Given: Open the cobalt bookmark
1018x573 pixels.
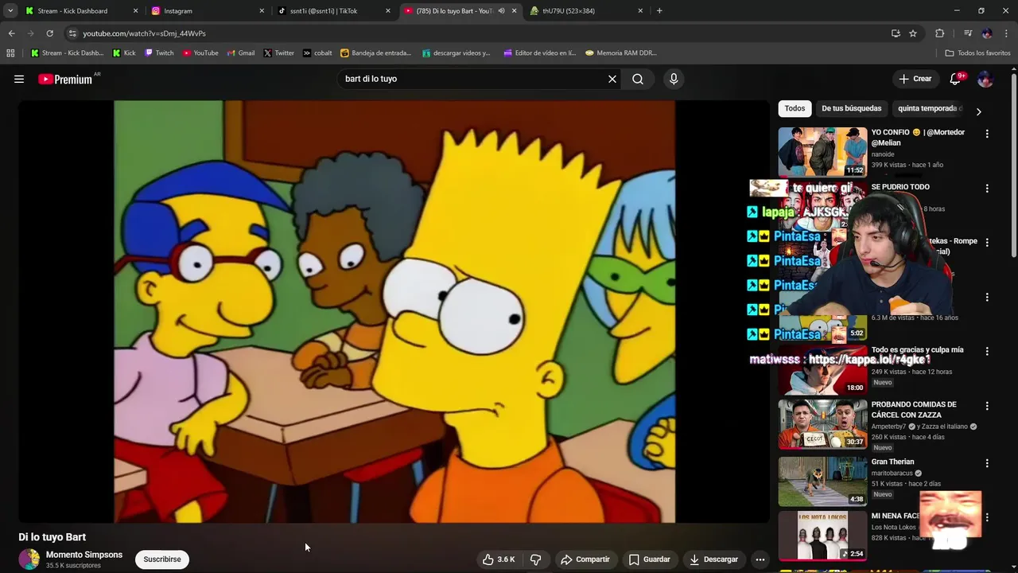Looking at the screenshot, I should [x=317, y=53].
